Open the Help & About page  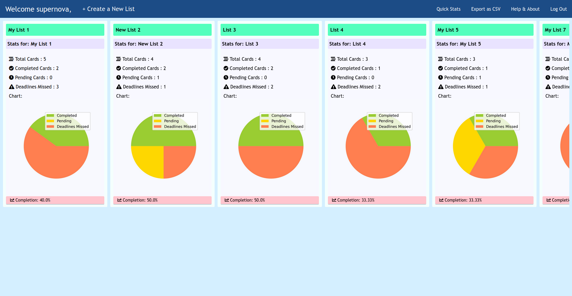point(525,9)
